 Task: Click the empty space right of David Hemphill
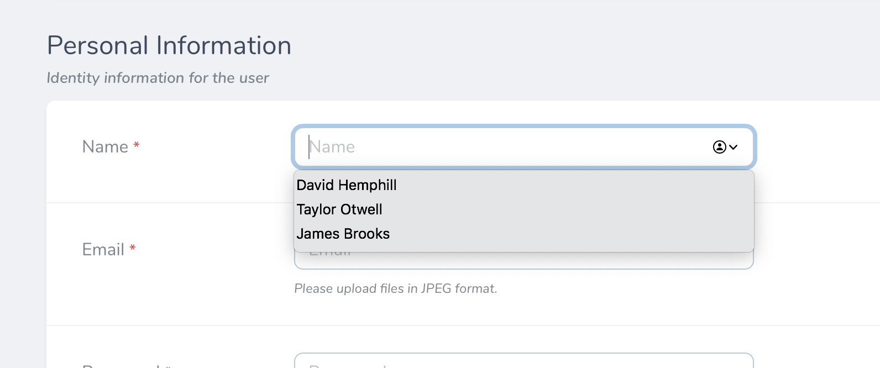coord(553,185)
